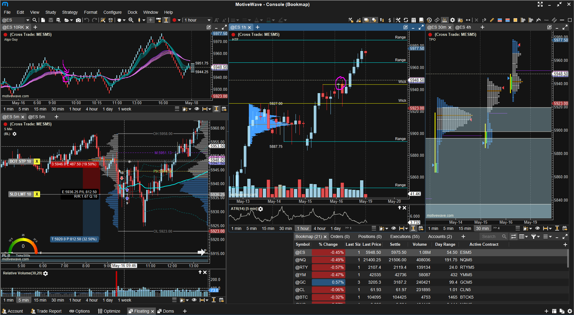This screenshot has width=574, height=315.
Task: Add a new tab next to @ES 1h
Action: (258, 27)
